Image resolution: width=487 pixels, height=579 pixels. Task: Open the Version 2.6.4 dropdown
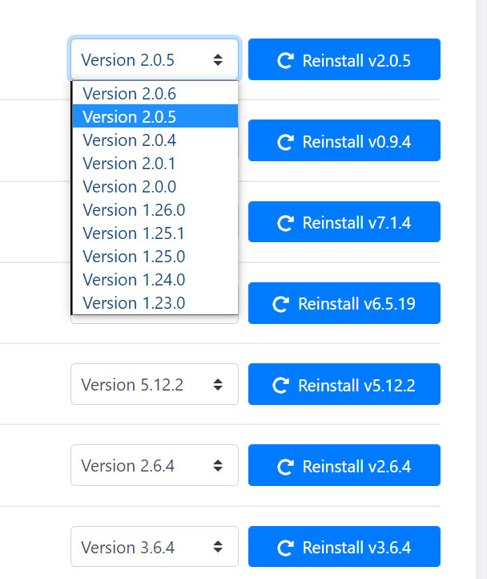[155, 465]
